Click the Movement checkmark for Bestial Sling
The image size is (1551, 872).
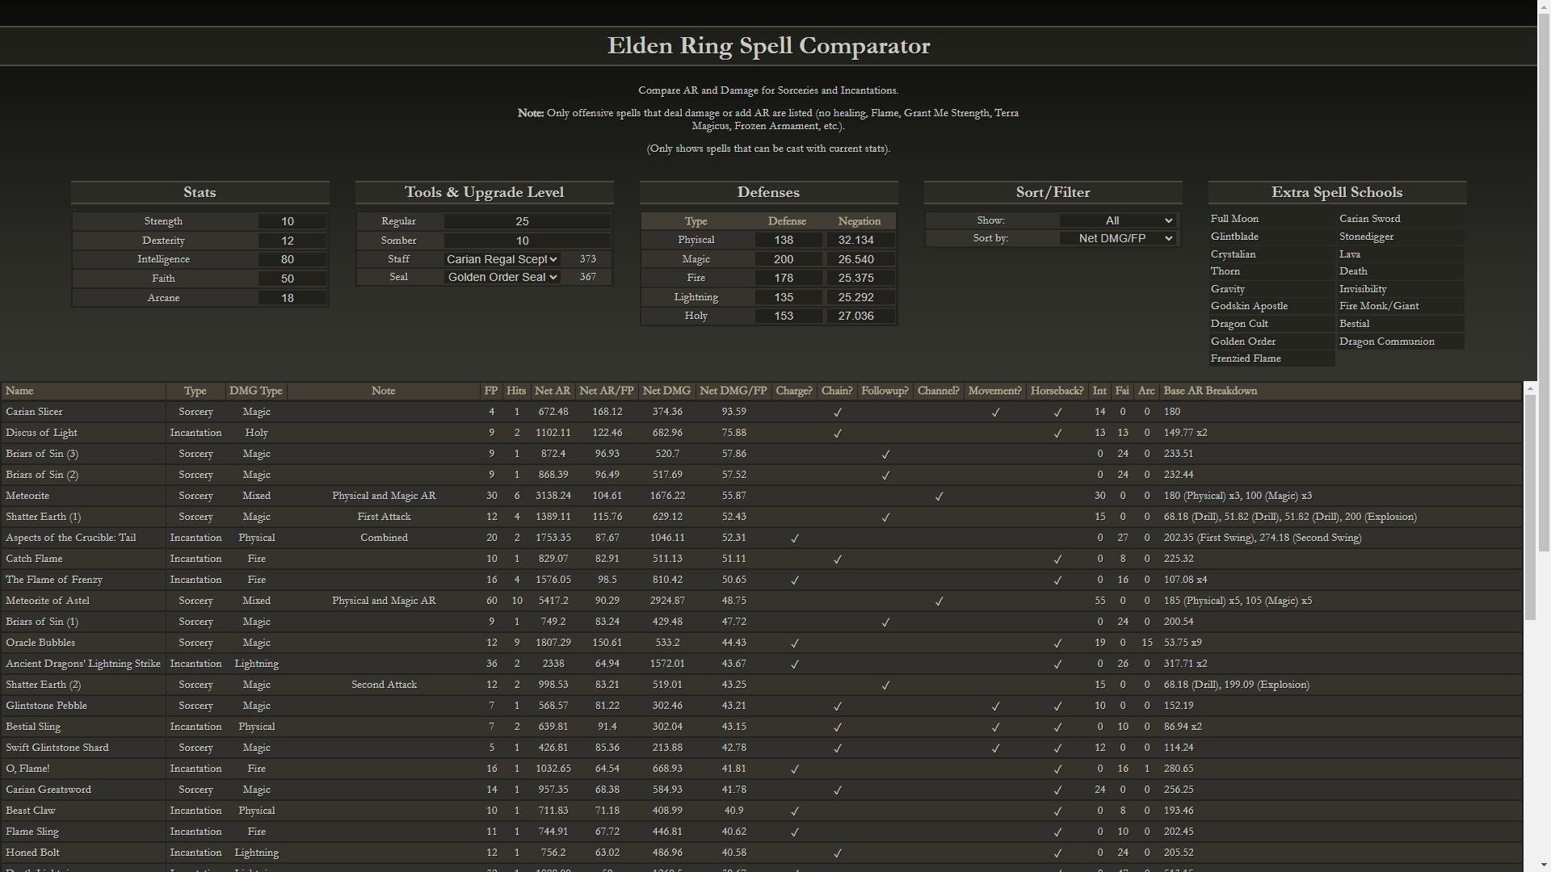995,727
